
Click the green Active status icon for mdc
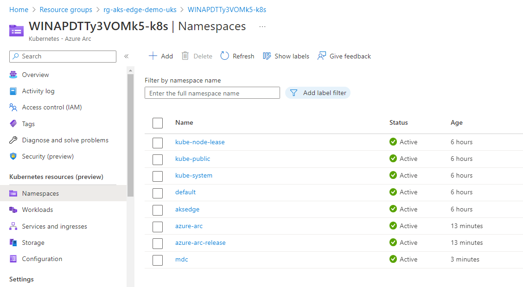393,259
